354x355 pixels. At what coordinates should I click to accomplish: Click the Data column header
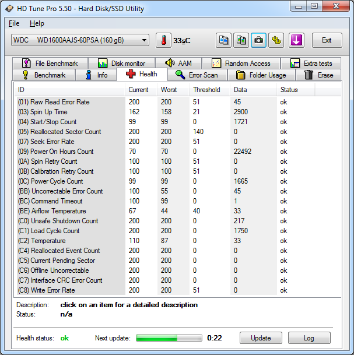point(254,90)
